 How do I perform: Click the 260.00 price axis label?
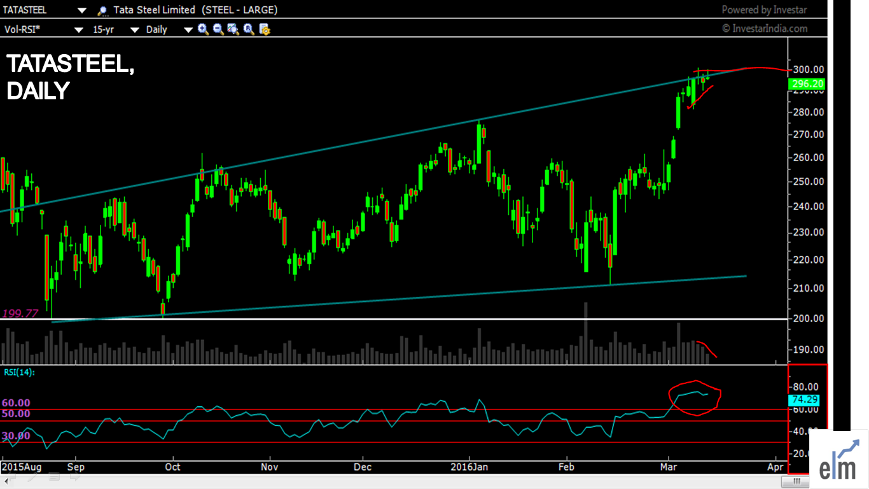click(808, 157)
